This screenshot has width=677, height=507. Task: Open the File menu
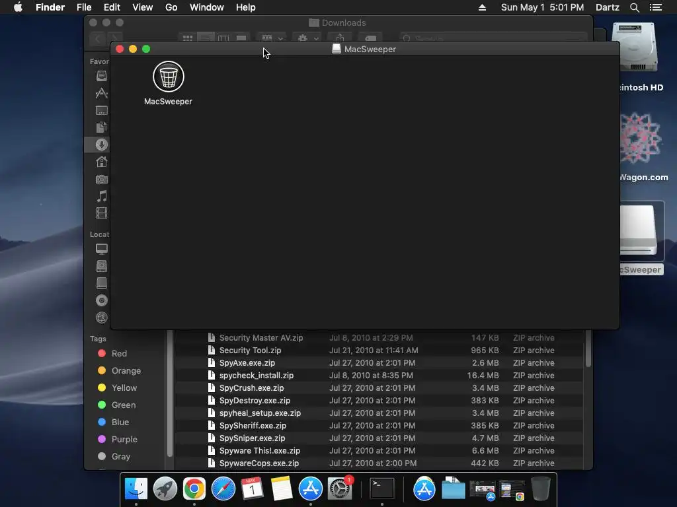tap(84, 7)
